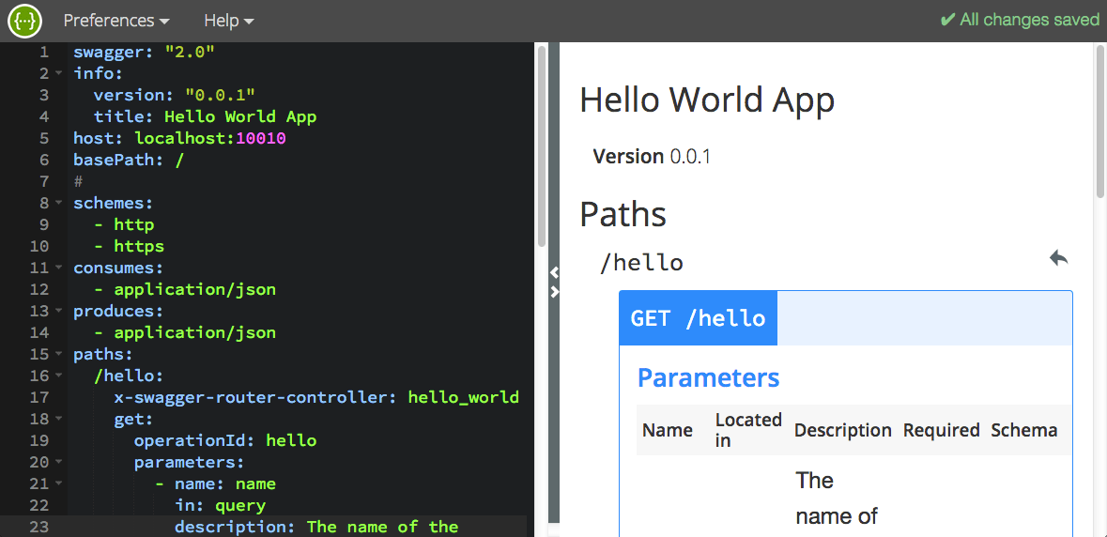This screenshot has width=1107, height=537.
Task: Collapse the paths fold arrow on line 15
Action: click(58, 354)
